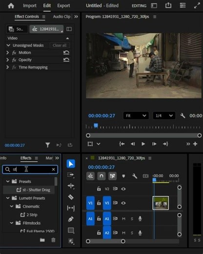Click the Clear all masks button

click(60, 45)
